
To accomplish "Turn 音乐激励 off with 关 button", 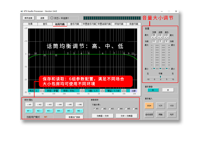I will tap(153, 90).
